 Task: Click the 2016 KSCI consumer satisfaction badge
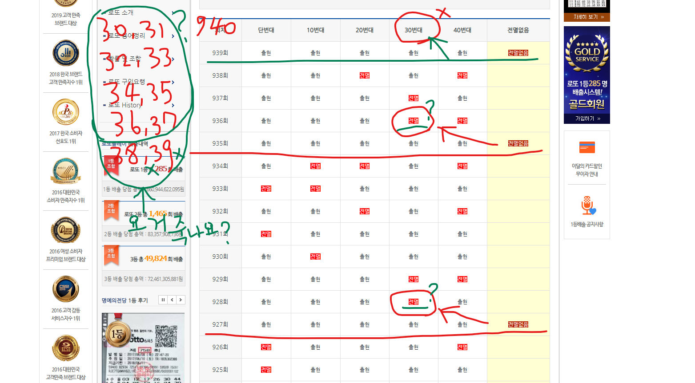point(66,171)
